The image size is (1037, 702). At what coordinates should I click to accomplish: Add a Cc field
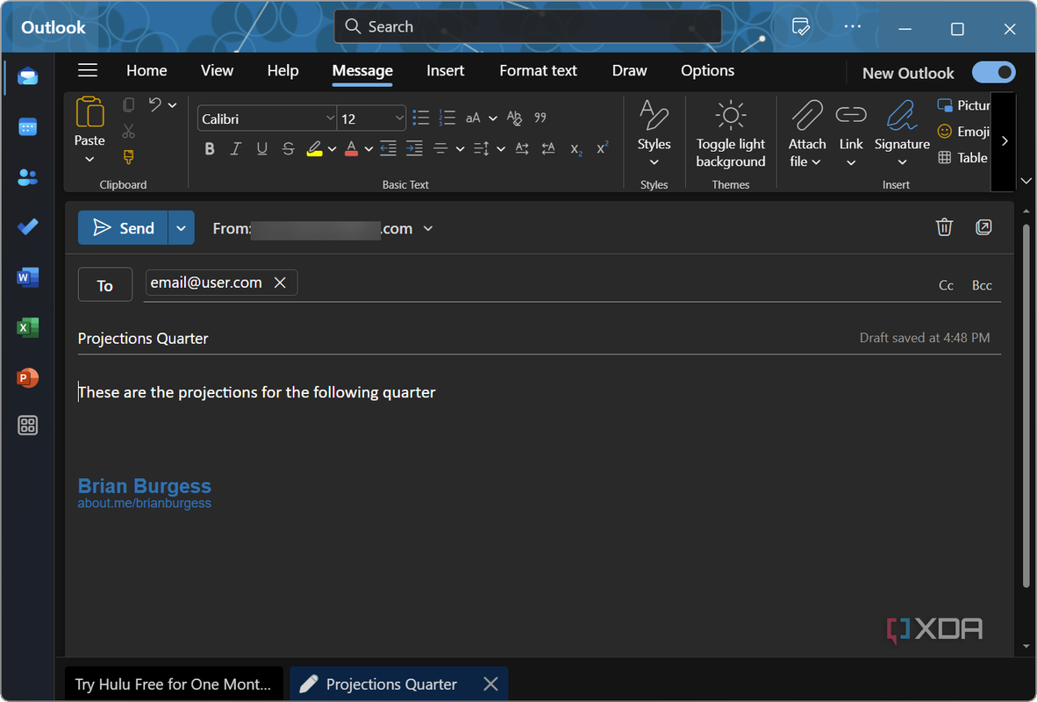point(946,285)
